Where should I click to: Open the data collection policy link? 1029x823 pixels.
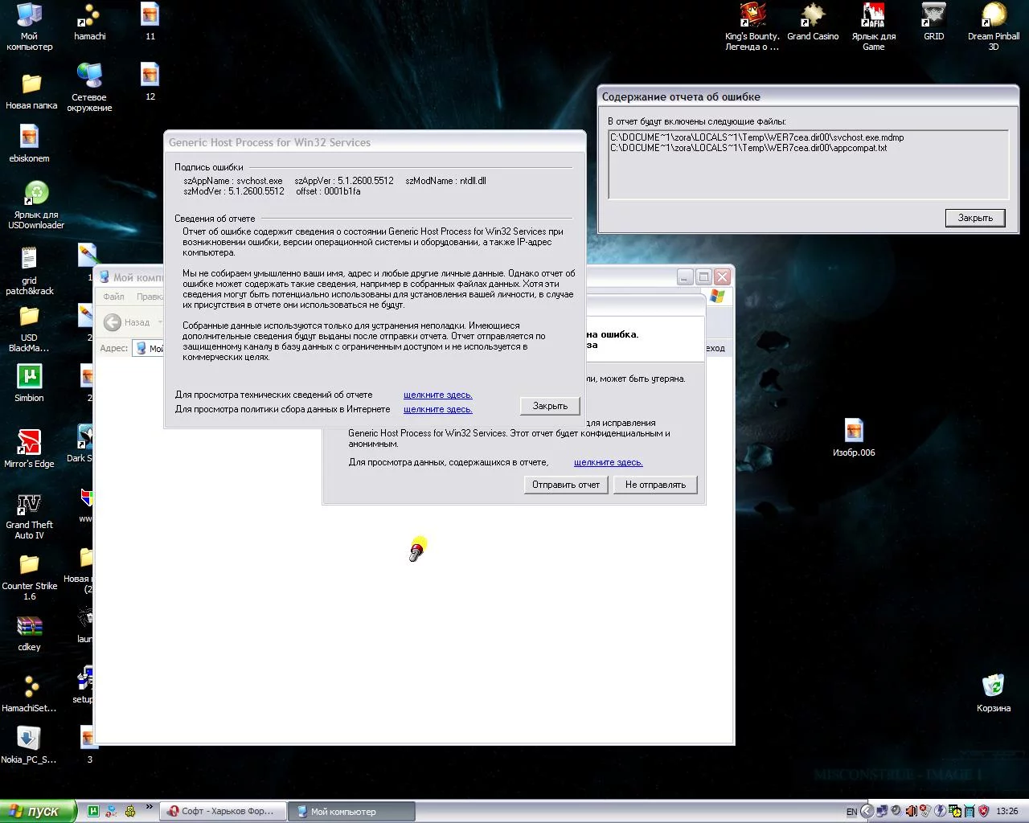coord(437,409)
